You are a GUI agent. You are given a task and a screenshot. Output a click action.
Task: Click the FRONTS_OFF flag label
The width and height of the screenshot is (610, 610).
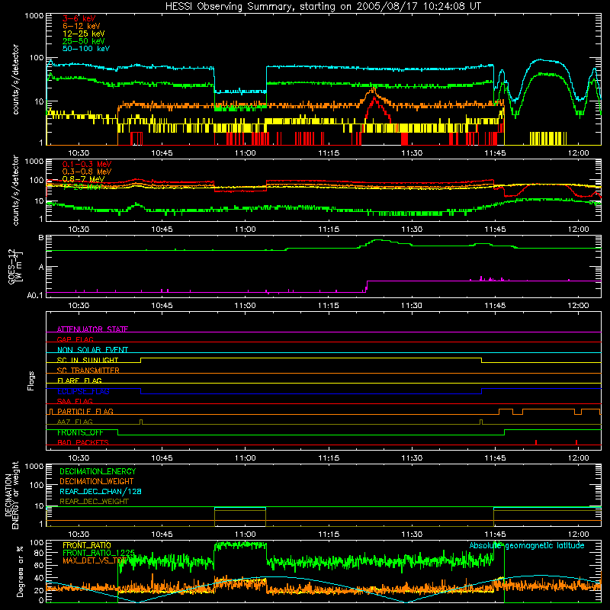pos(80,432)
